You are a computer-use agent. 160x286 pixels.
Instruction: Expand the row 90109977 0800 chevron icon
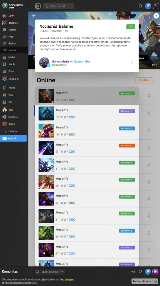point(149,233)
